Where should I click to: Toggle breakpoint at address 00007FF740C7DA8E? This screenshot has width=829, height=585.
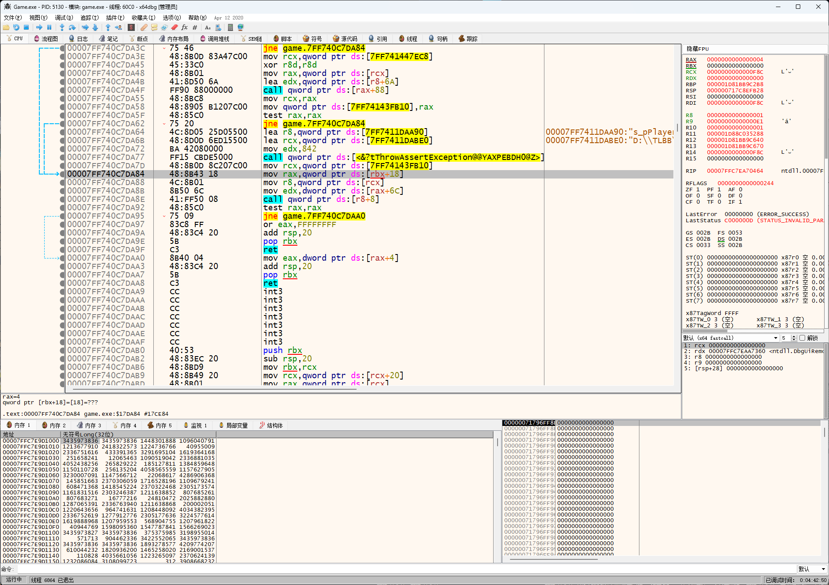(x=62, y=199)
